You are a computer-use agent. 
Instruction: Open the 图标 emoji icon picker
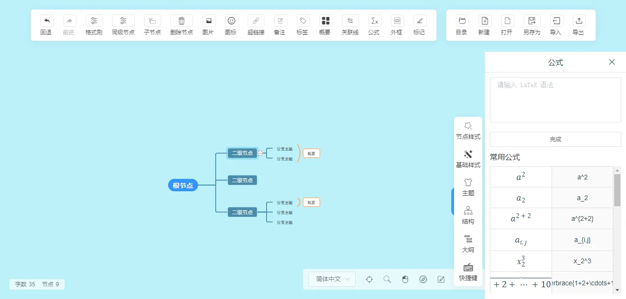(x=231, y=21)
